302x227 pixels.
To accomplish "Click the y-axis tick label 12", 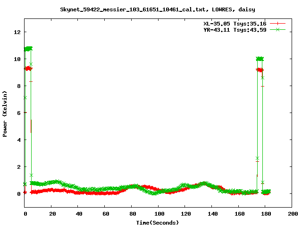I will [17, 32].
